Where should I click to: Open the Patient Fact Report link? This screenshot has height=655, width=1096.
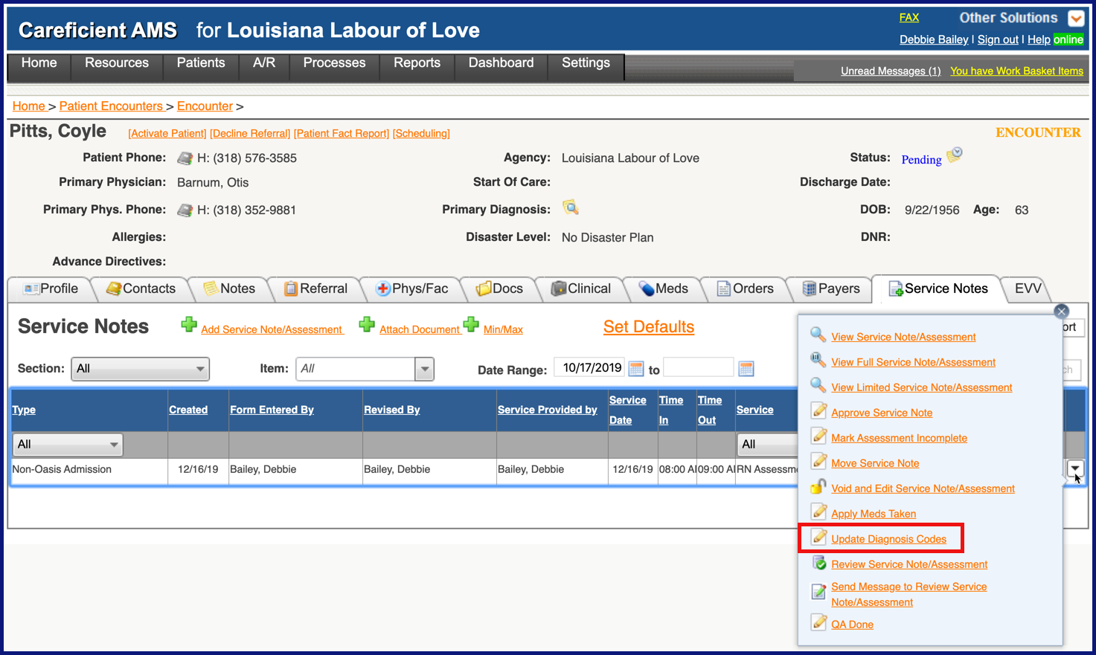coord(342,134)
